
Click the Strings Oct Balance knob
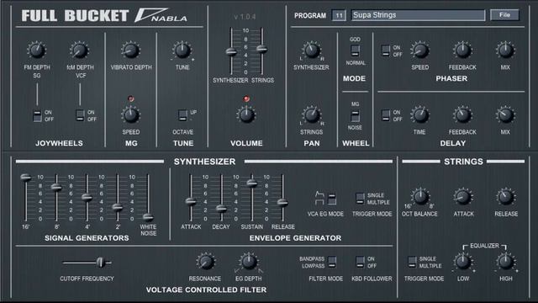(420, 197)
